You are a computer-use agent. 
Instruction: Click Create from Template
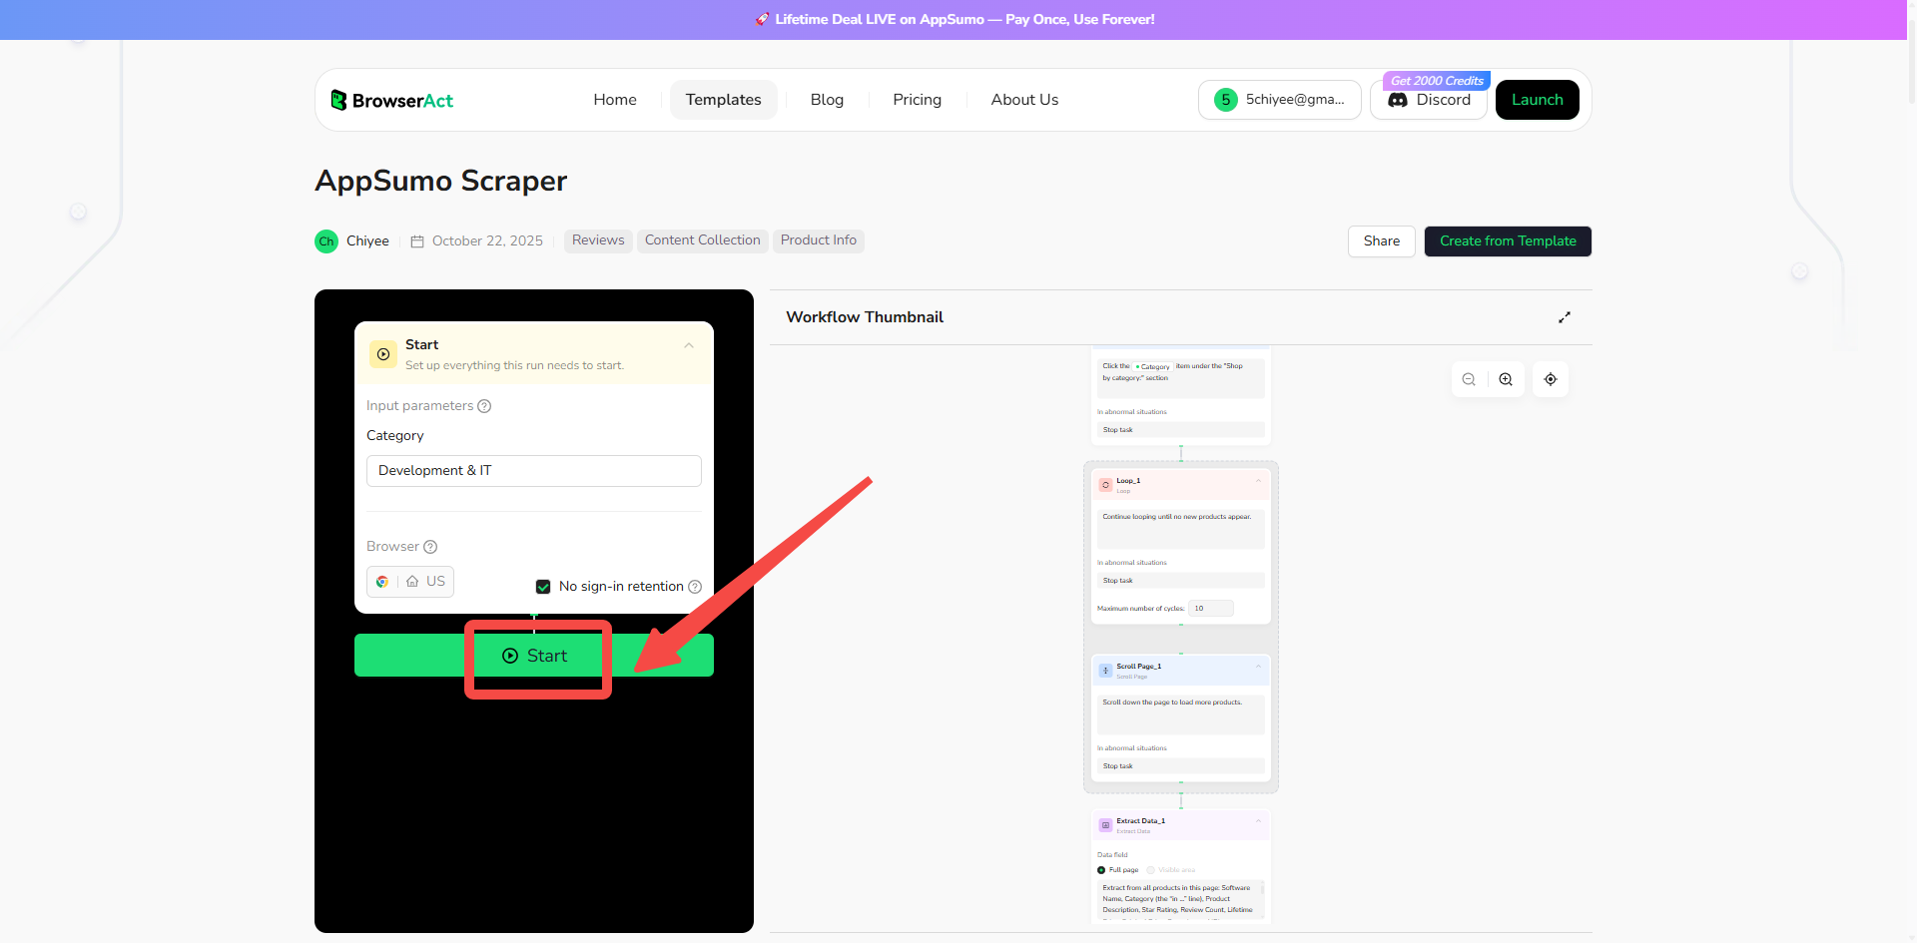tap(1508, 240)
